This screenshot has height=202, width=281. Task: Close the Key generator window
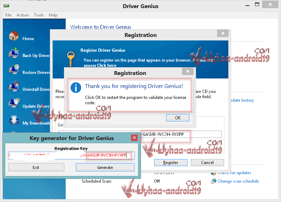134,138
